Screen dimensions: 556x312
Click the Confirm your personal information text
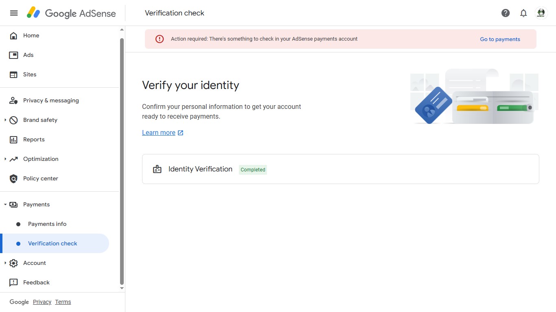(221, 112)
